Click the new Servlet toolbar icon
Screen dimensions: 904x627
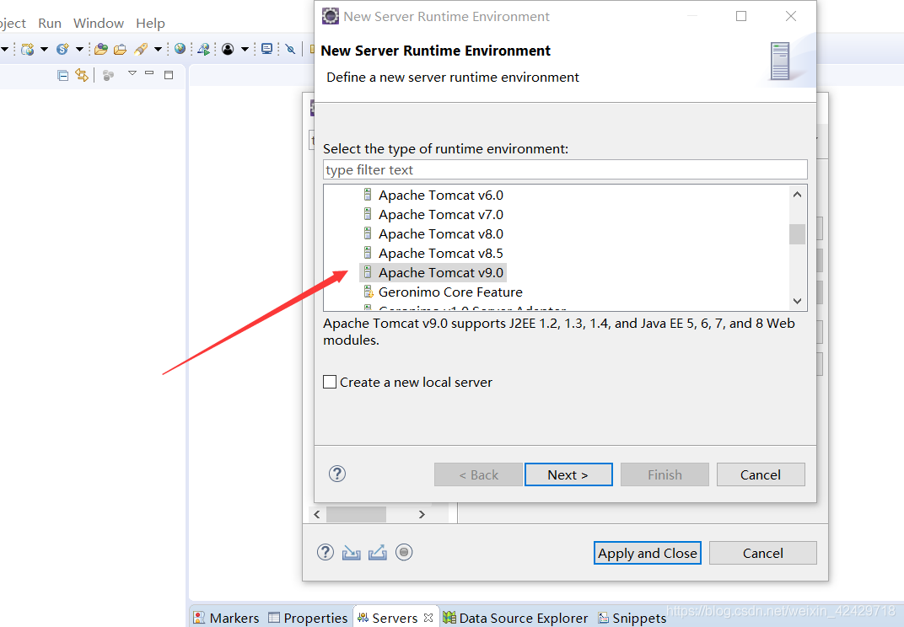click(62, 50)
